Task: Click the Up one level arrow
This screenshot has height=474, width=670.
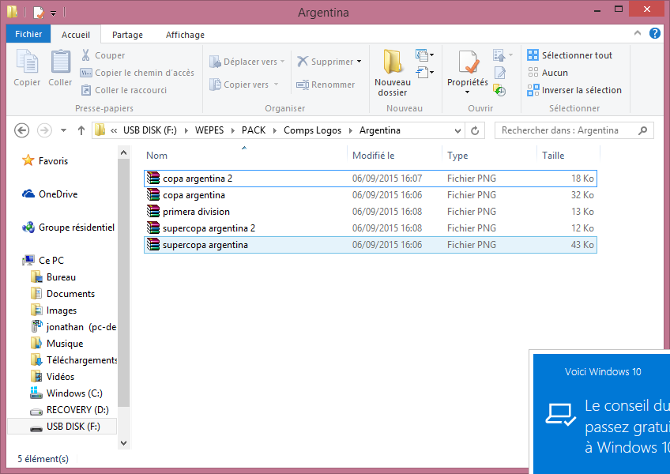Action: click(81, 130)
